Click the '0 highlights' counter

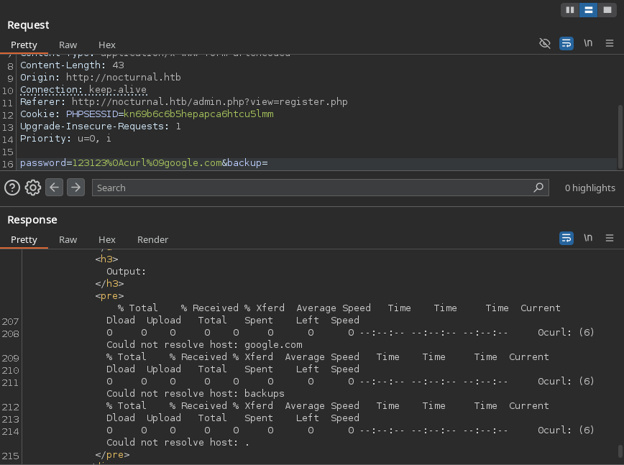tap(589, 188)
